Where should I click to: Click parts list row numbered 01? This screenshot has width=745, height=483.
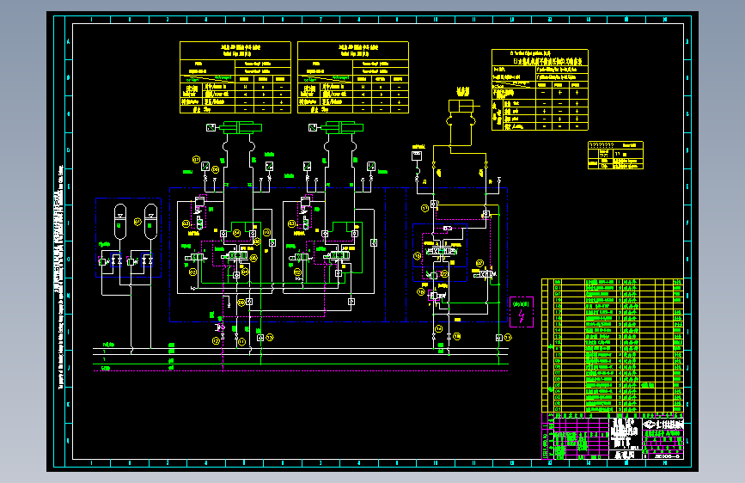(x=613, y=409)
